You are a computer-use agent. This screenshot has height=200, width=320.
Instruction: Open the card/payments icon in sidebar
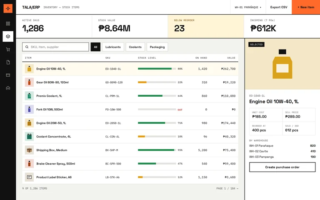click(x=8, y=75)
